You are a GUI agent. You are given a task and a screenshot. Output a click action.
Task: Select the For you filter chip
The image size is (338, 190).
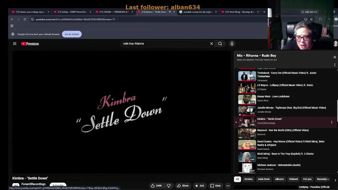[x=307, y=179]
